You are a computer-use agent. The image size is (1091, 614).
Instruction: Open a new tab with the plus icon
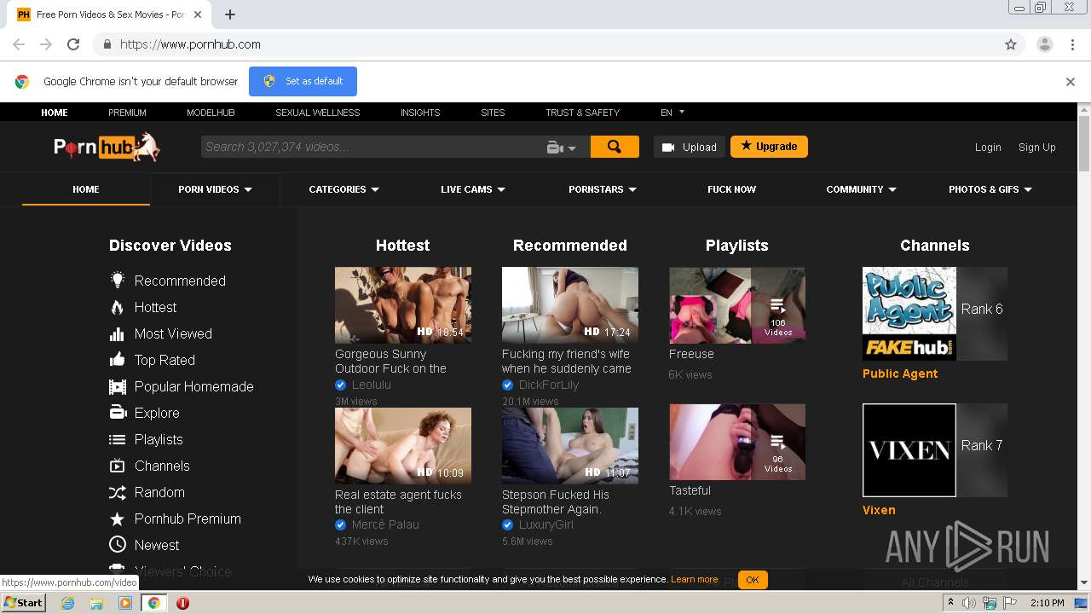pyautogui.click(x=230, y=14)
